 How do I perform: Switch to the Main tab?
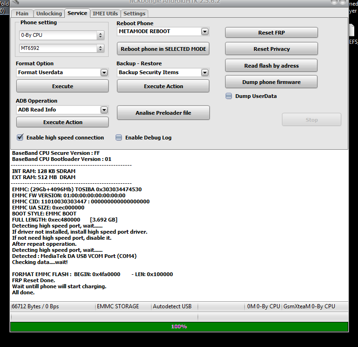[22, 14]
